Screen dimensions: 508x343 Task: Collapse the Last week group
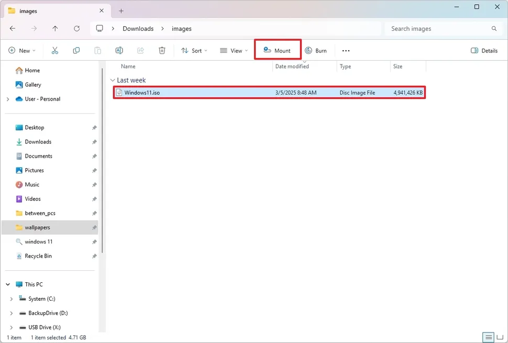point(113,80)
